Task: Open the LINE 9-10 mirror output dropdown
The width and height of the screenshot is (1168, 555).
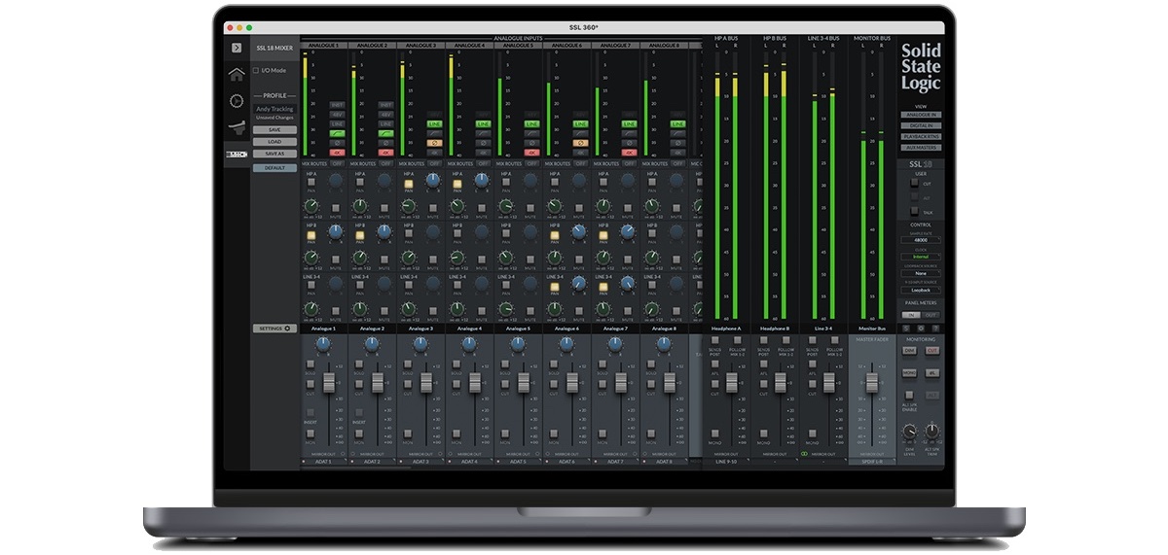Action: click(726, 462)
